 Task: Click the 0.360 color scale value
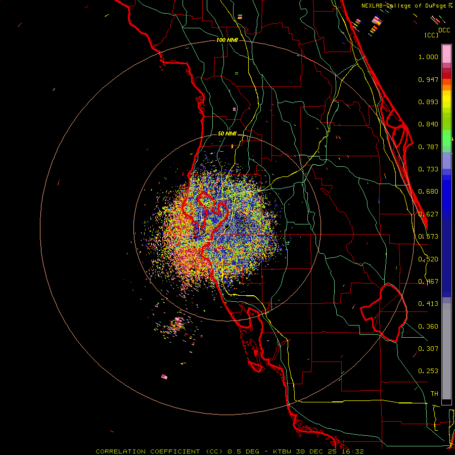pyautogui.click(x=428, y=327)
